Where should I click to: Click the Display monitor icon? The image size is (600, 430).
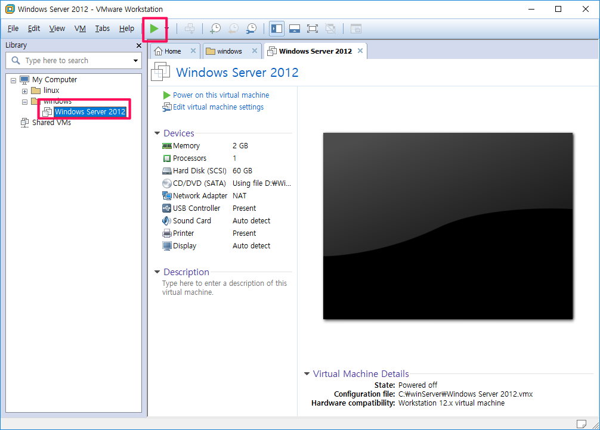point(167,246)
